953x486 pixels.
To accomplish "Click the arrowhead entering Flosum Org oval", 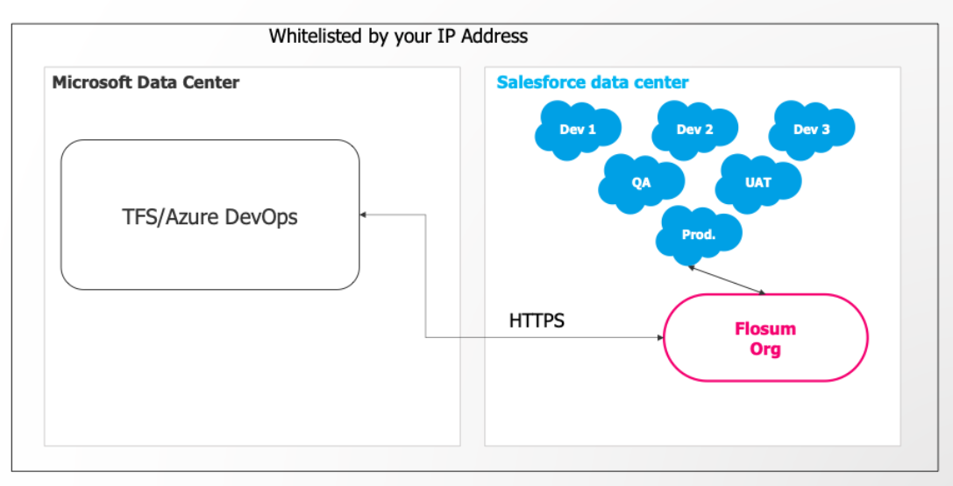I will (x=658, y=337).
